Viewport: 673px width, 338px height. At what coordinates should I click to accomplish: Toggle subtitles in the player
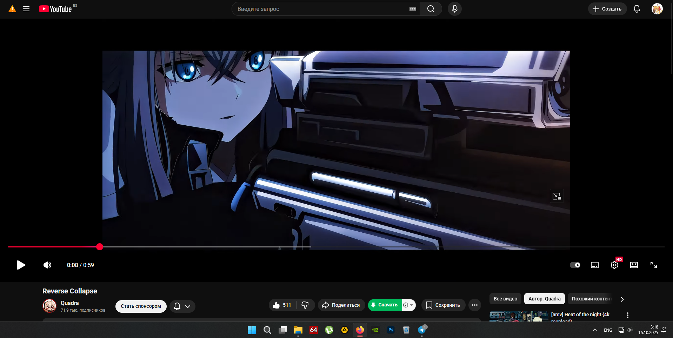595,265
